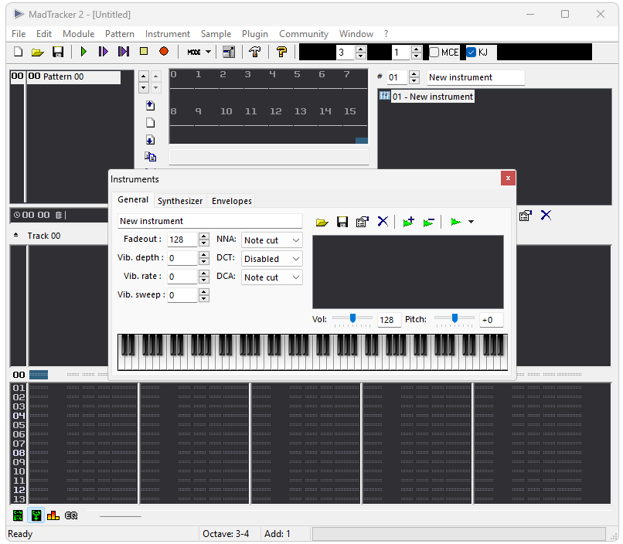Image resolution: width=623 pixels, height=544 pixels.
Task: Click the purple play icon between two bars
Action: [124, 52]
